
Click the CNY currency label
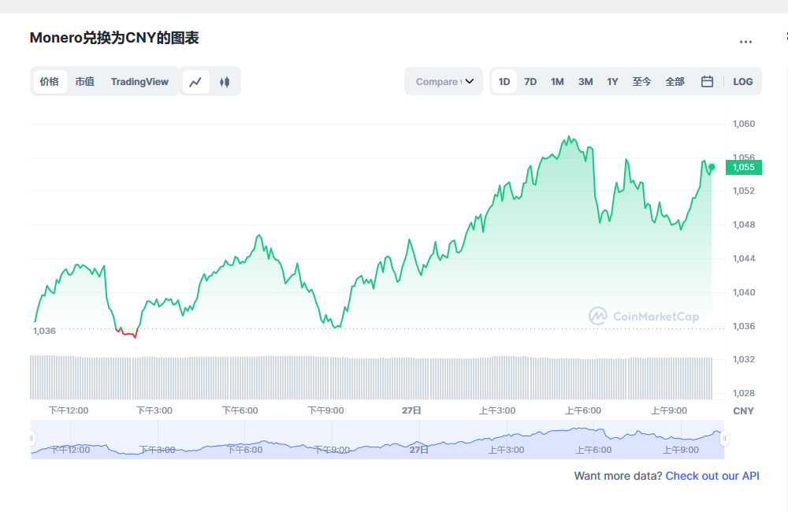point(743,411)
